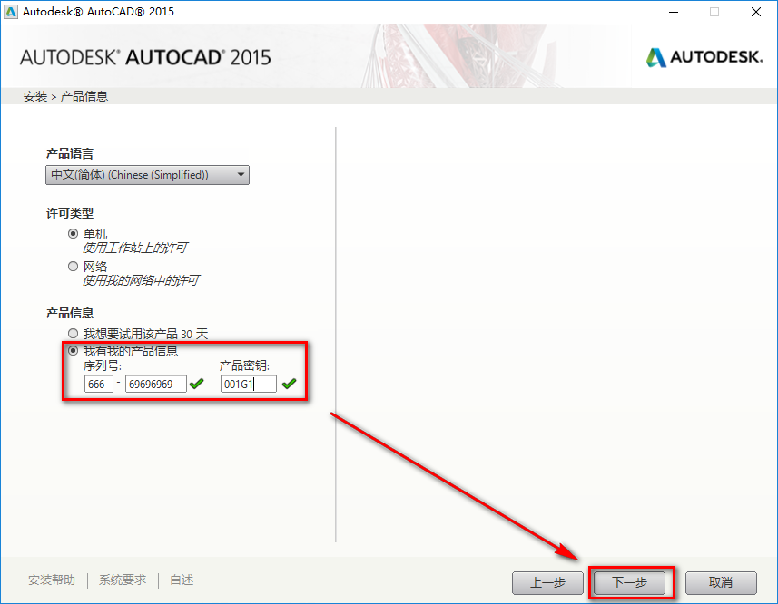Click the green checkmark beside the product key
The width and height of the screenshot is (778, 604).
[291, 384]
